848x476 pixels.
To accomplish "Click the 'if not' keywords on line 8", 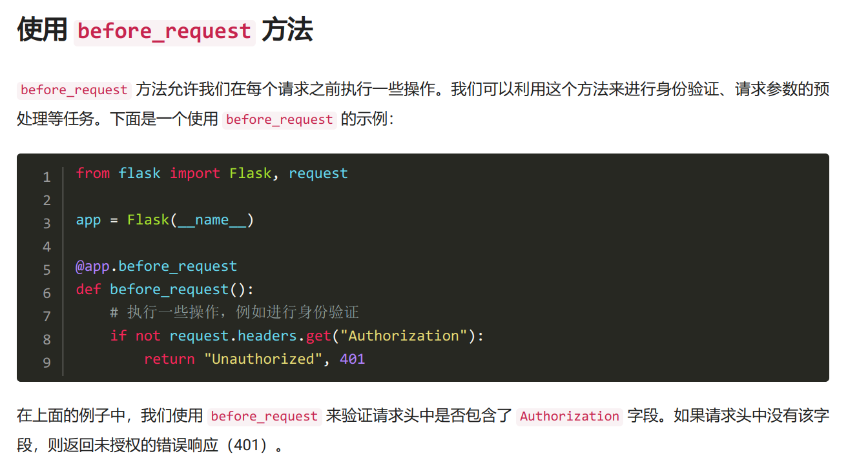I will pyautogui.click(x=135, y=335).
